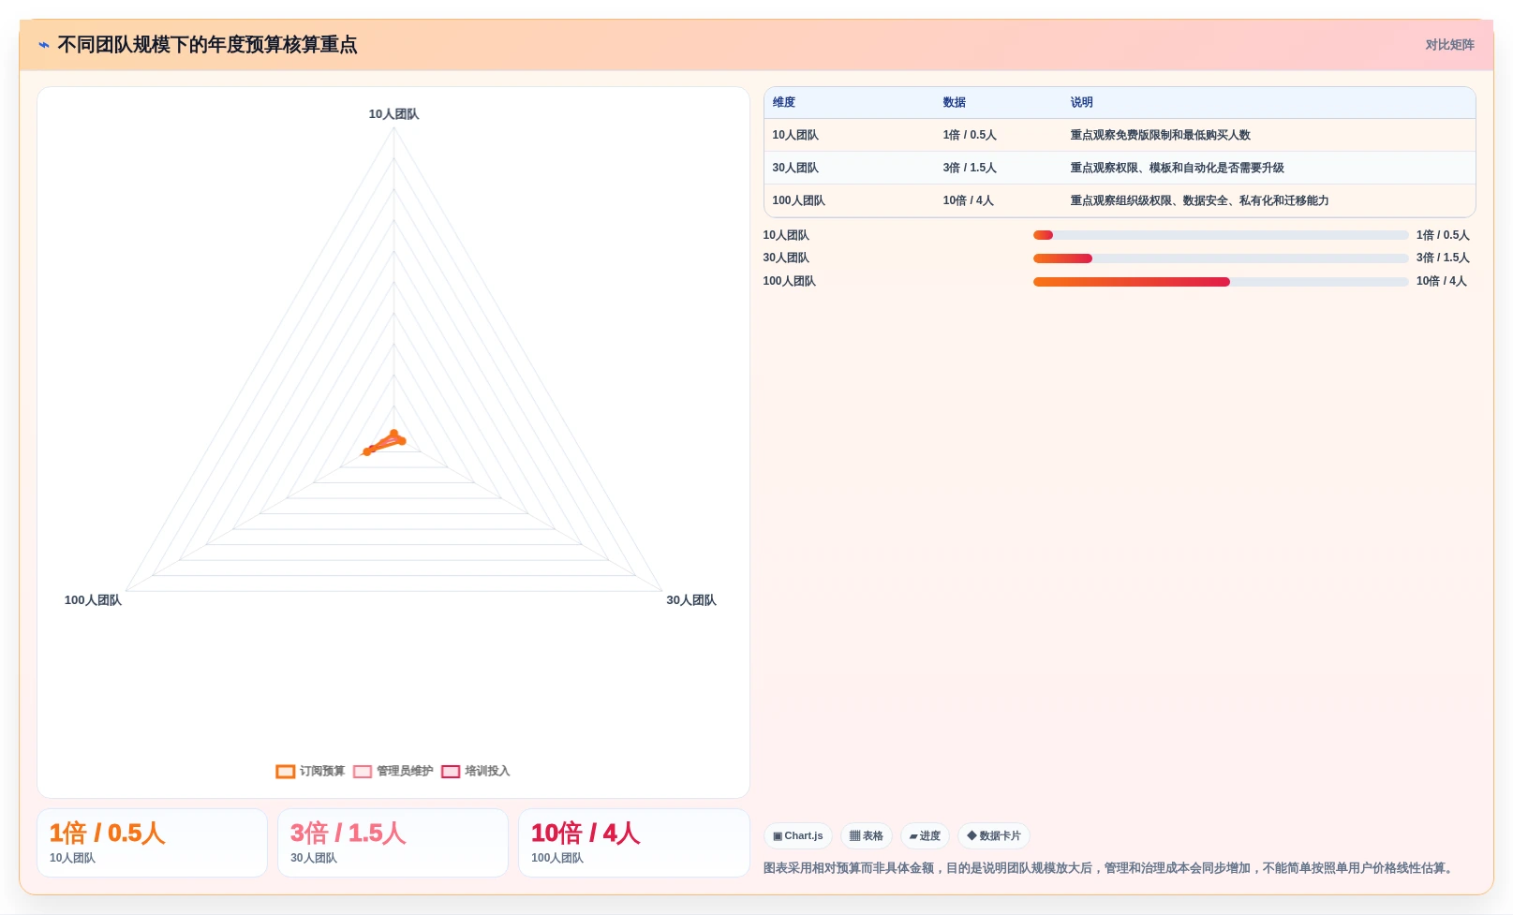Click the 100人团队 radar axis label

pyautogui.click(x=93, y=600)
